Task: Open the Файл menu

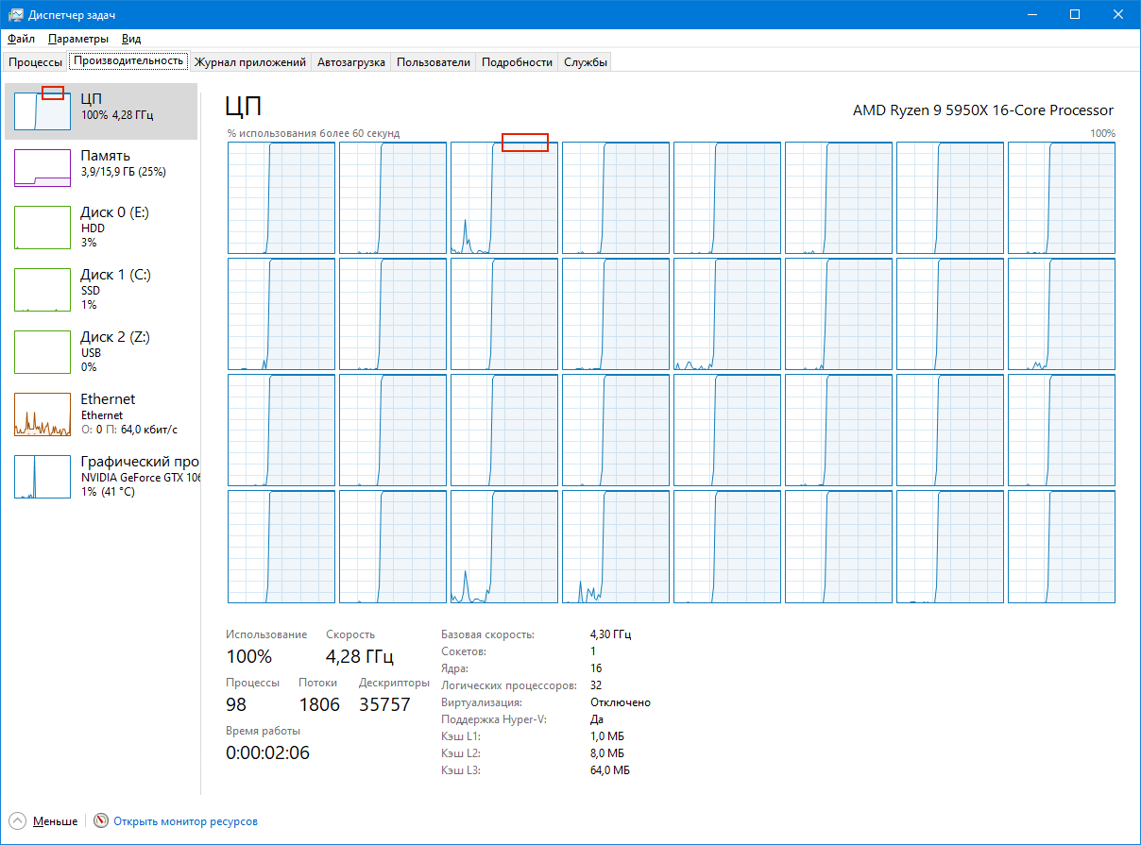Action: pos(21,39)
